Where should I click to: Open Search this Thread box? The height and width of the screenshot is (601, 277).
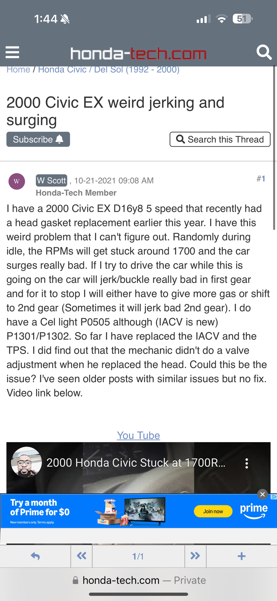(220, 139)
